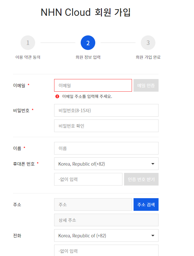The height and width of the screenshot is (256, 194).
Task: Select the 이름 name input field
Action: point(106,148)
